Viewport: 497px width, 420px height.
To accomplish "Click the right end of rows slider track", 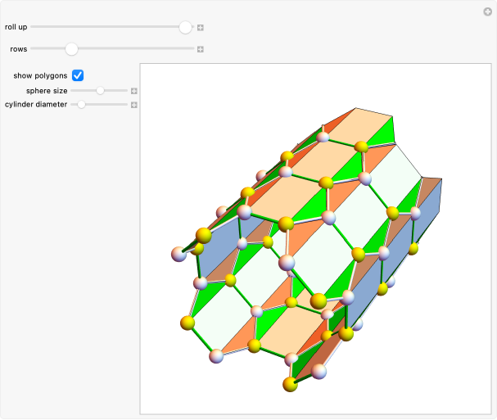I will [192, 49].
